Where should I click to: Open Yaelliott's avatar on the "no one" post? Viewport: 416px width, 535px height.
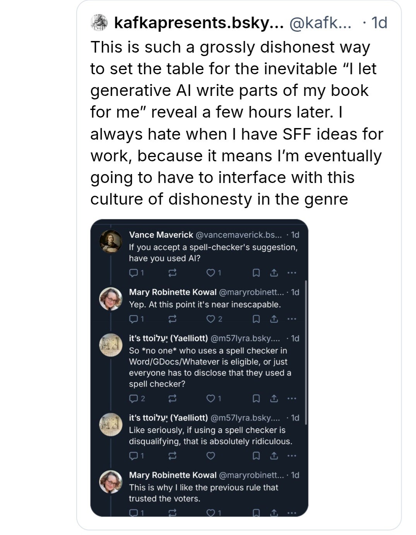[111, 345]
